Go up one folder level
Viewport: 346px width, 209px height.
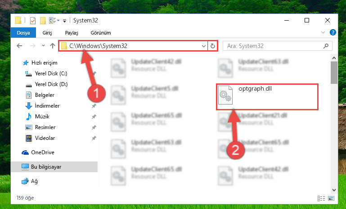pyautogui.click(x=53, y=46)
